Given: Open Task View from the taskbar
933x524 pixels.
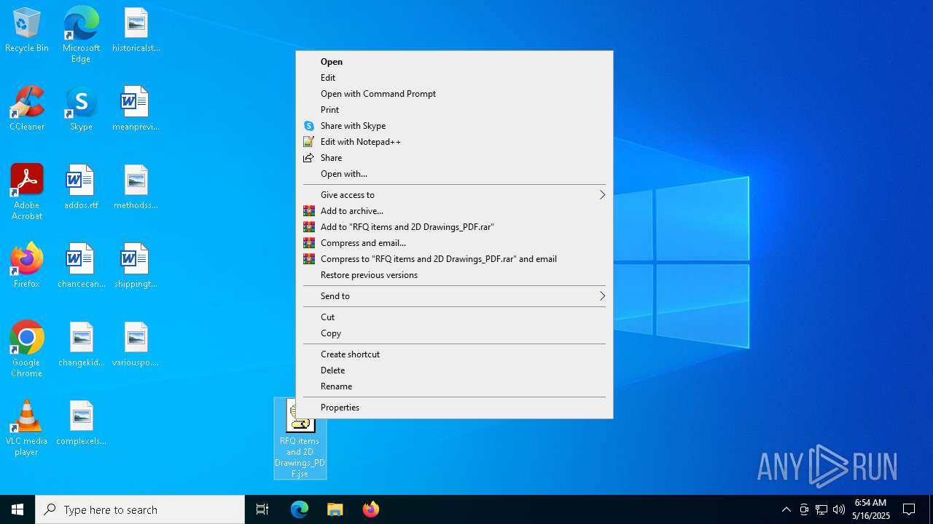Looking at the screenshot, I should (x=262, y=509).
